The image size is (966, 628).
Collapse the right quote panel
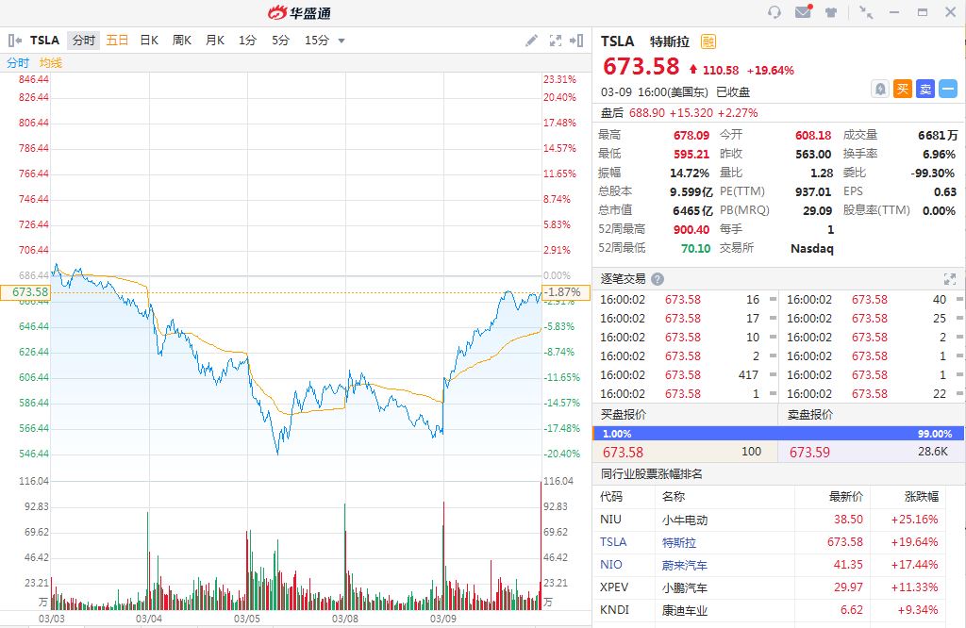tap(577, 41)
